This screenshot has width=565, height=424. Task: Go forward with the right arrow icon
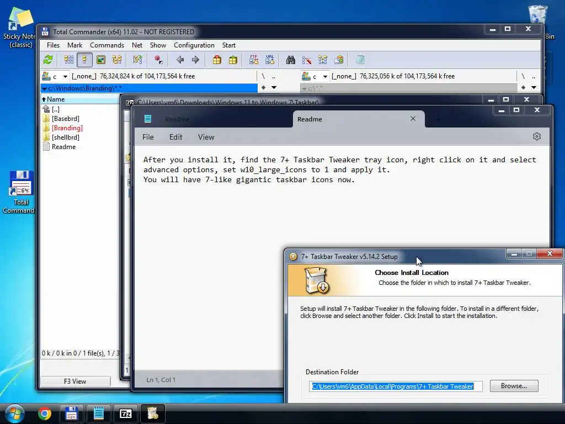(195, 60)
